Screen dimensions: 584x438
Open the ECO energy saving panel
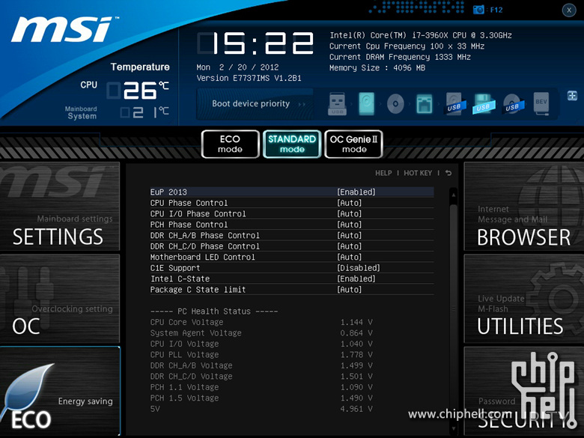pos(60,391)
